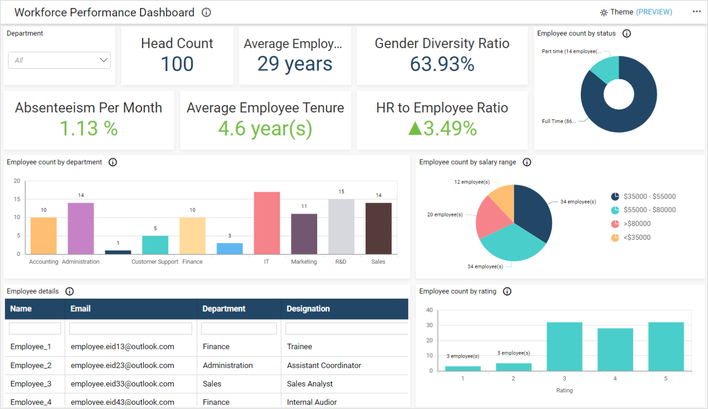This screenshot has height=409, width=708.
Task: Click the Name column header
Action: tap(21, 309)
